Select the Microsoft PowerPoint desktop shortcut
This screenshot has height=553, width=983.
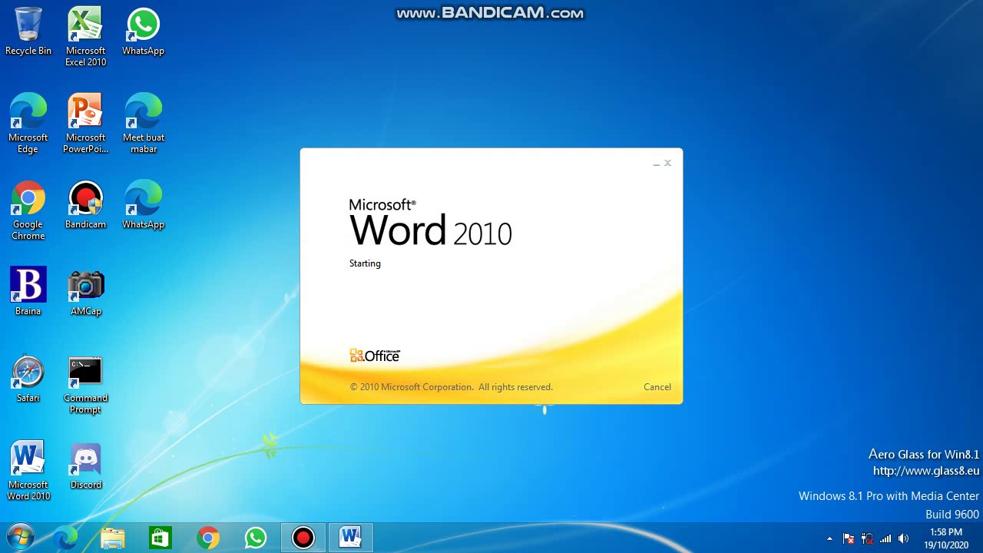85,124
